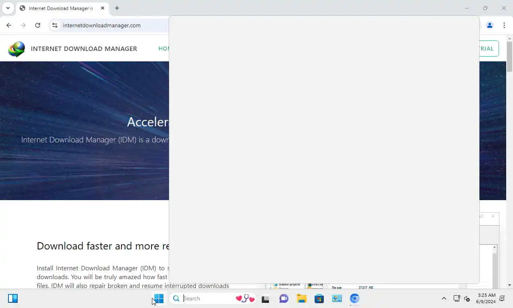Image resolution: width=513 pixels, height=308 pixels.
Task: Select the Internet Download Manager tab
Action: click(62, 8)
